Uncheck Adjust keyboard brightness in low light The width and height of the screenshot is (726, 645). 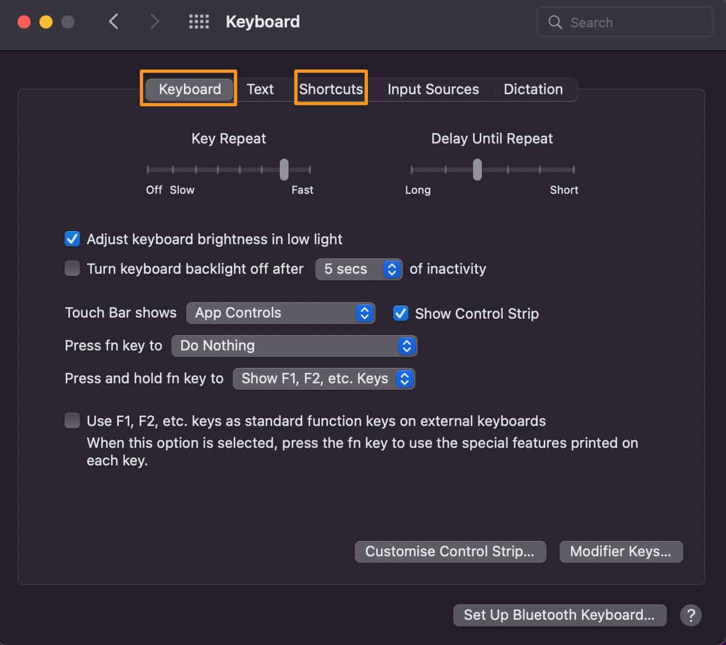(x=72, y=239)
